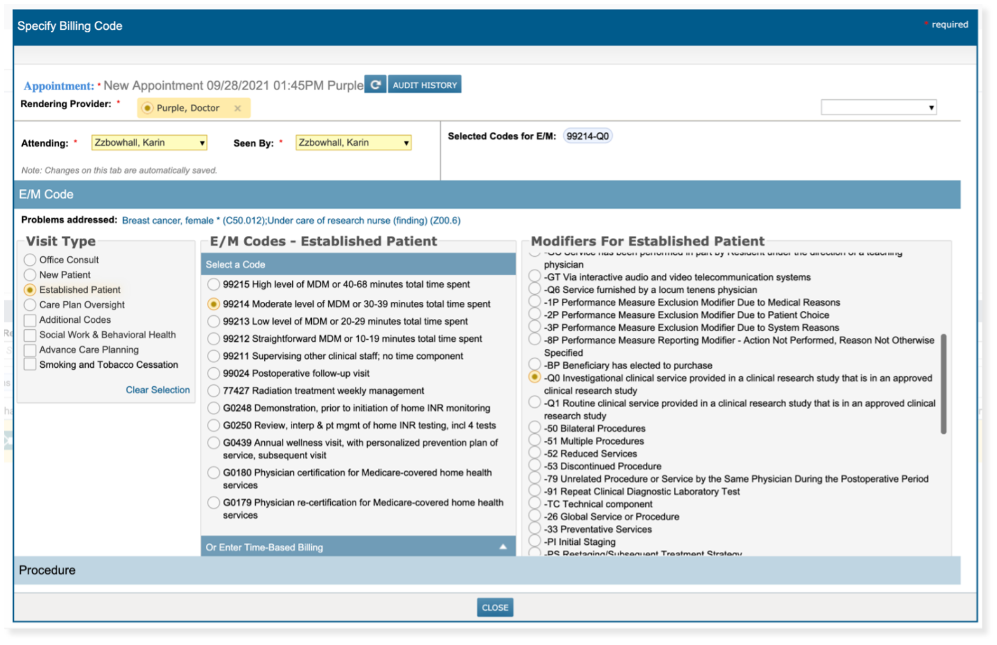Remove Purple, Doctor rendering provider tag
Image resolution: width=997 pixels, height=645 pixels.
[x=238, y=108]
